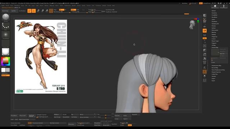The width and height of the screenshot is (230, 129).
Task: Open the white material sphere selector
Action: coord(6,52)
